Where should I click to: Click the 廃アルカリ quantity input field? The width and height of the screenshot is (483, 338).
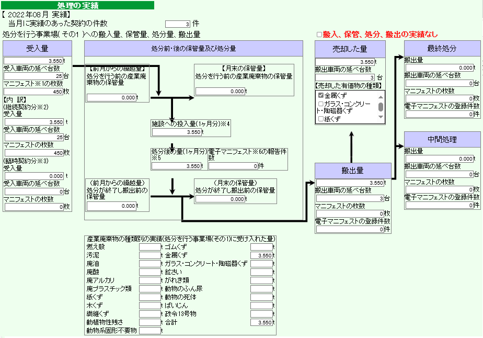[150, 280]
